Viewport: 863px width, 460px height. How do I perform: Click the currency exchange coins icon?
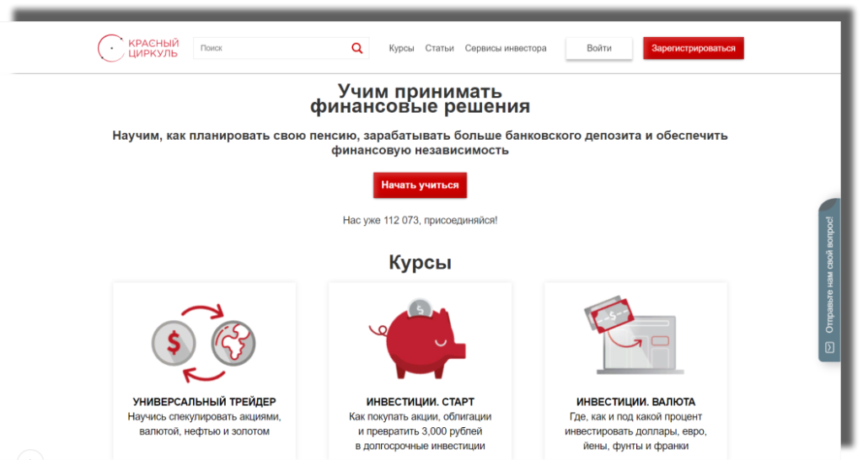click(204, 344)
